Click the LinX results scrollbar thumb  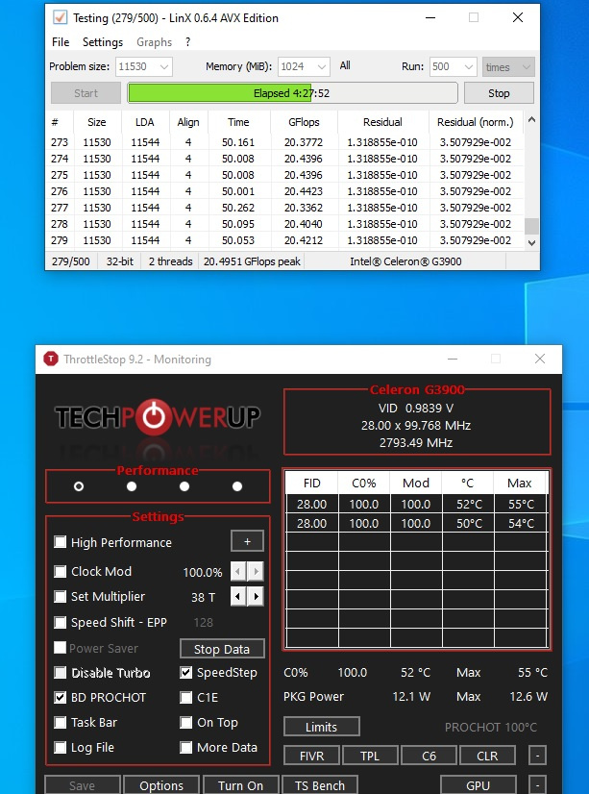click(531, 226)
